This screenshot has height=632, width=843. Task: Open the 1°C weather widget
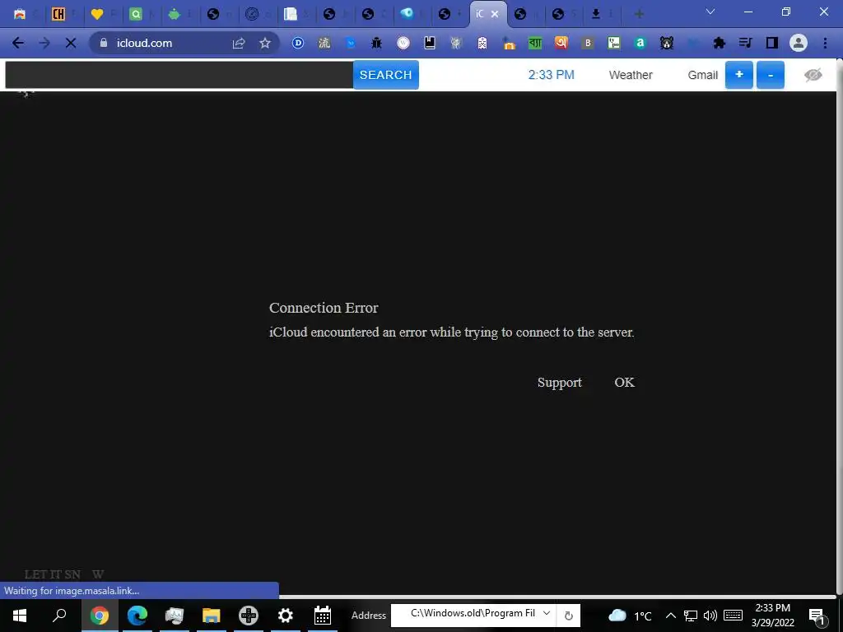pyautogui.click(x=630, y=616)
